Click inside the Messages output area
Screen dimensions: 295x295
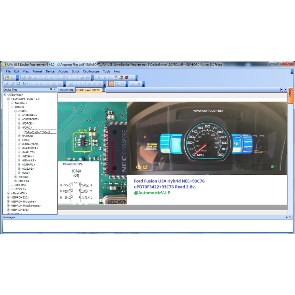148,226
